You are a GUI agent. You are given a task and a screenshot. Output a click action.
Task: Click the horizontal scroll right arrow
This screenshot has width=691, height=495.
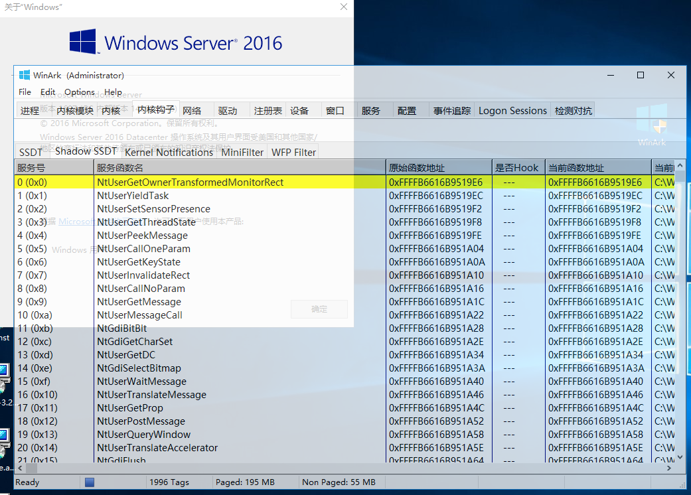(670, 468)
